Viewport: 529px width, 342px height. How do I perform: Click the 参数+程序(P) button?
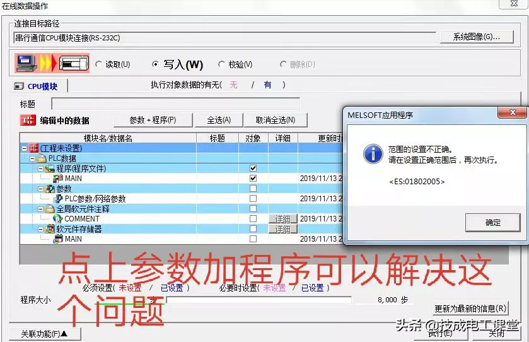point(153,120)
